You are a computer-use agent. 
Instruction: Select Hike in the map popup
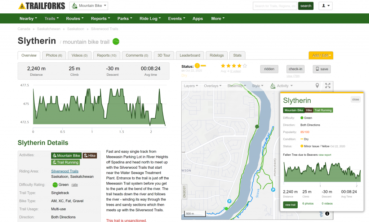point(309,110)
